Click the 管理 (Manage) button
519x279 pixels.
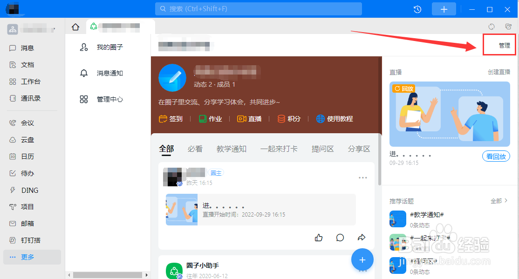click(x=499, y=45)
